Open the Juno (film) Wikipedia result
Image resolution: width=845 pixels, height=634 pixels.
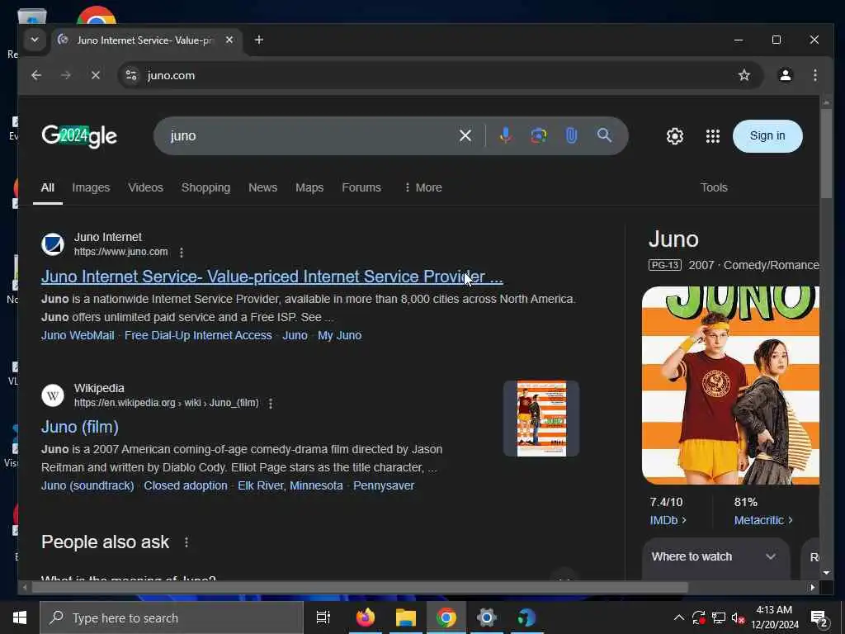coord(80,427)
